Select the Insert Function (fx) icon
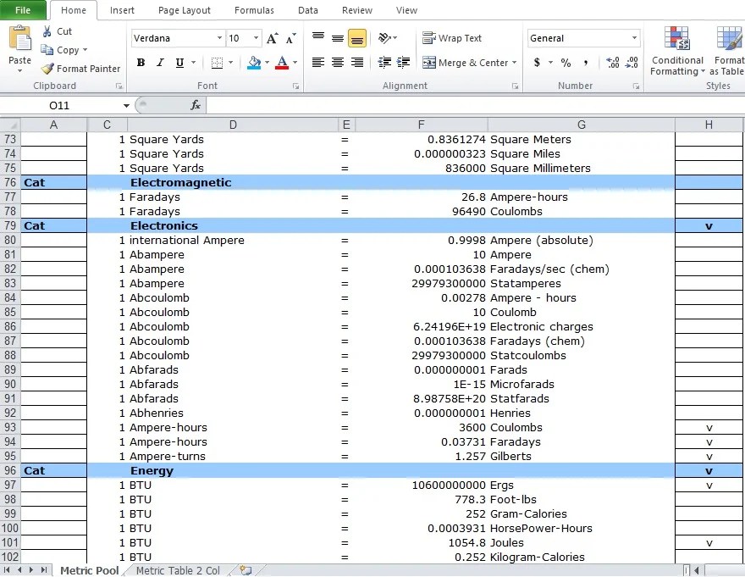The image size is (745, 577). (x=196, y=105)
